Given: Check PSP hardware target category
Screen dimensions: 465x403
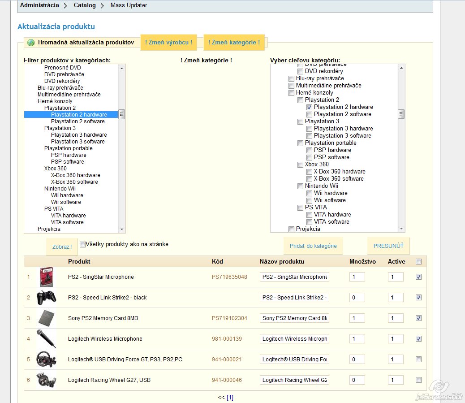Looking at the screenshot, I should click(x=309, y=150).
